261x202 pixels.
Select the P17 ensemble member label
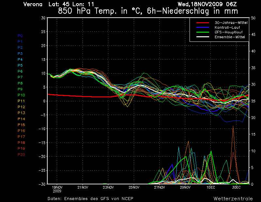pyautogui.click(x=21, y=137)
